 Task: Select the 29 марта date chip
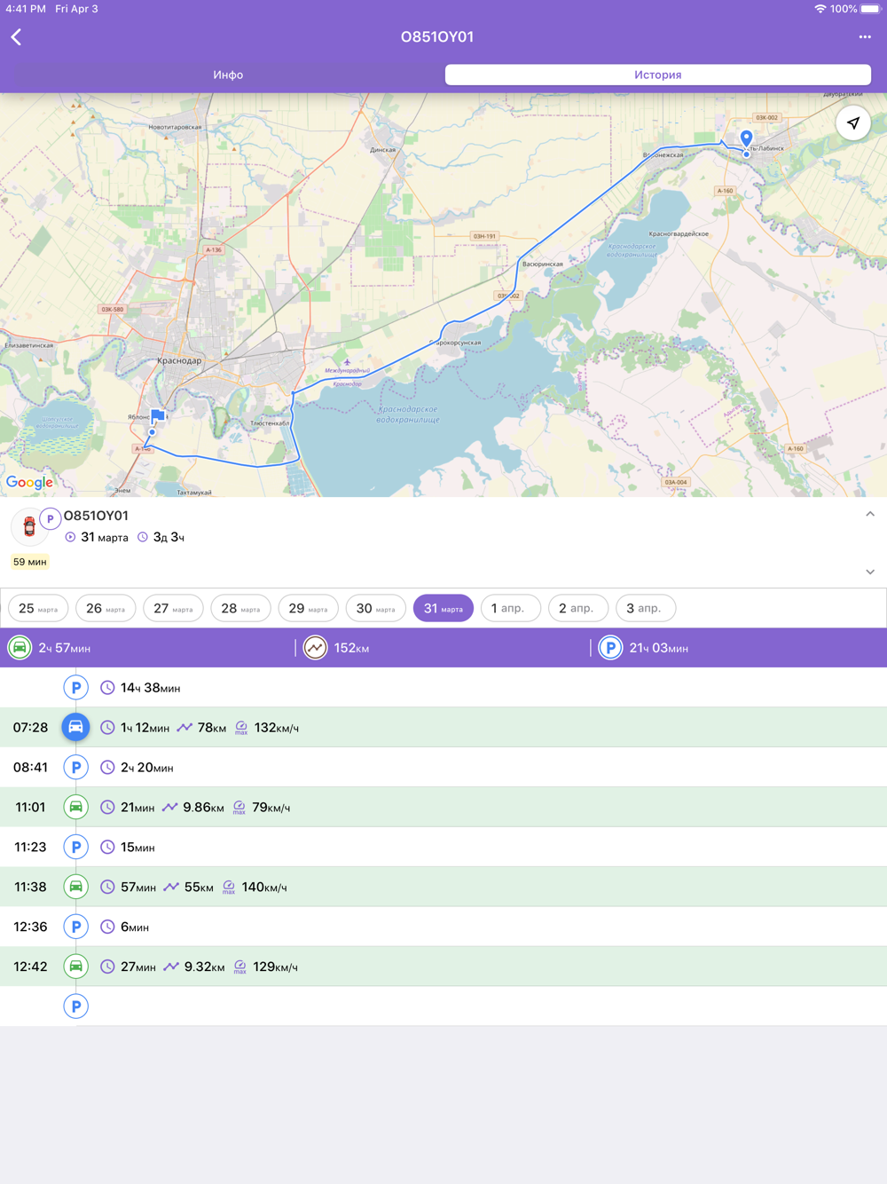[x=308, y=608]
